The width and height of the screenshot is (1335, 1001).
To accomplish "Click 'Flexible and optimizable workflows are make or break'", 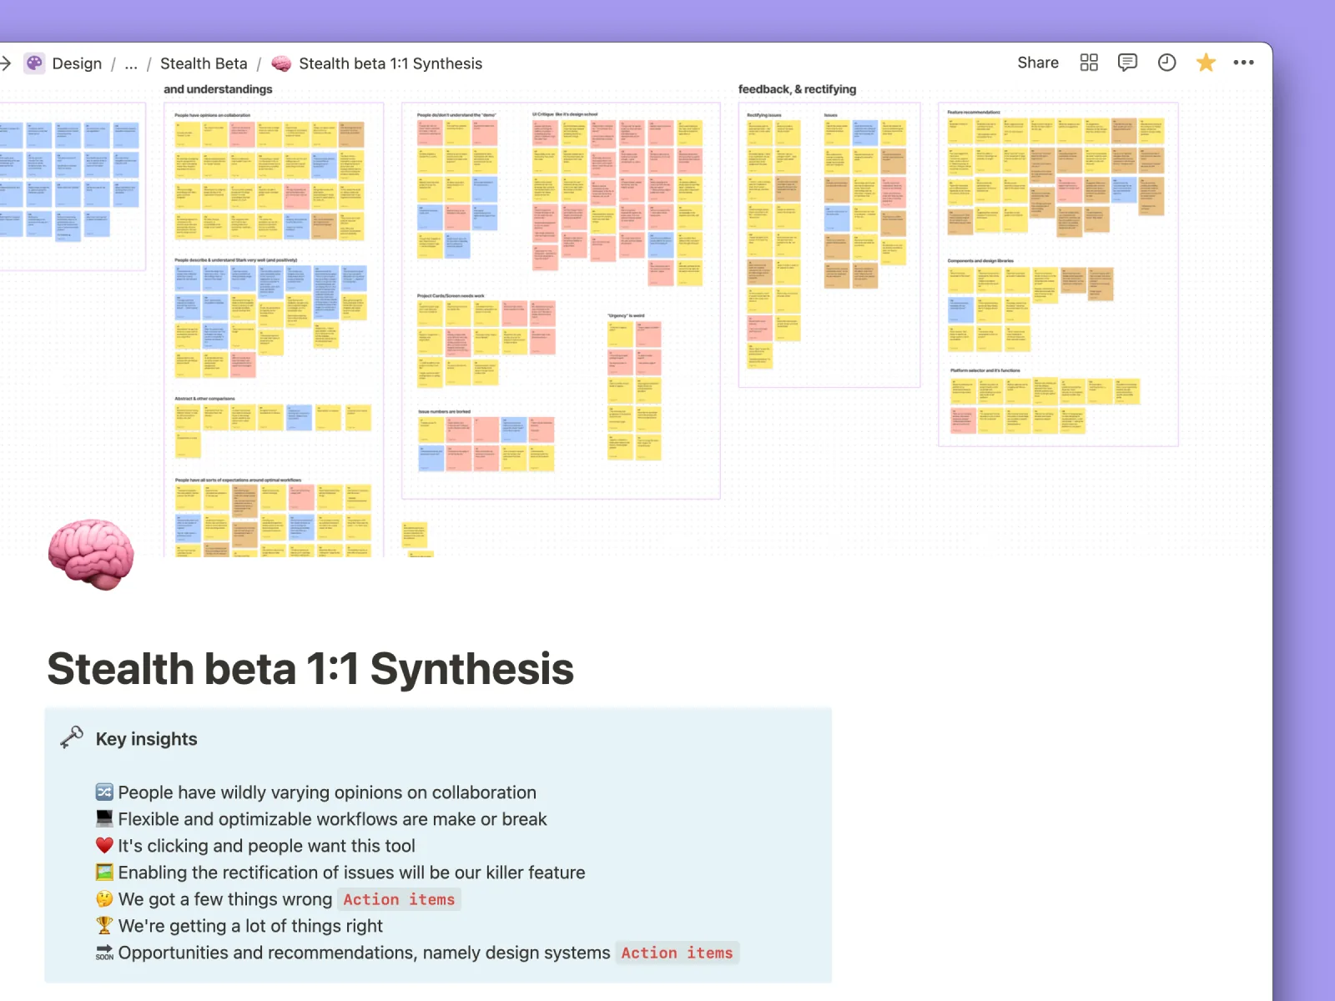I will (332, 819).
